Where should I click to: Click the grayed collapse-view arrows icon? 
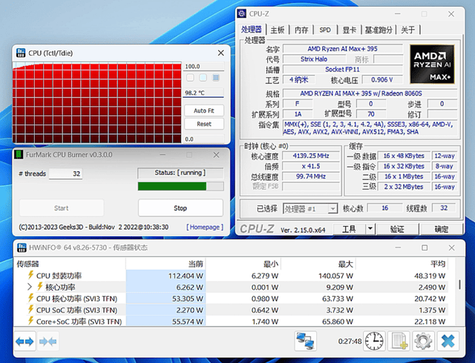49,341
